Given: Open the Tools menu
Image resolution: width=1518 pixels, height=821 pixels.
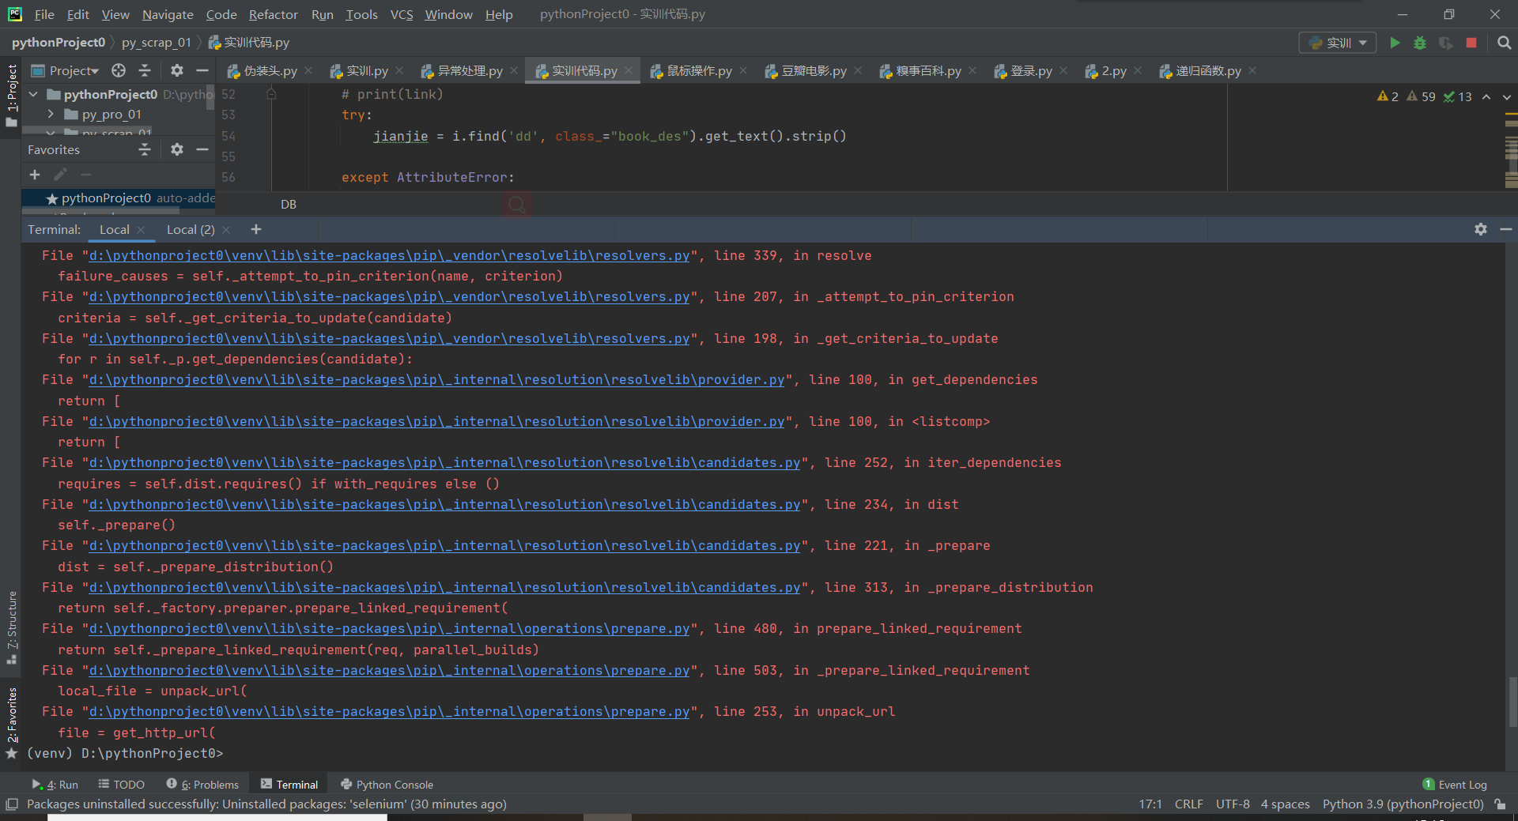Looking at the screenshot, I should point(361,14).
